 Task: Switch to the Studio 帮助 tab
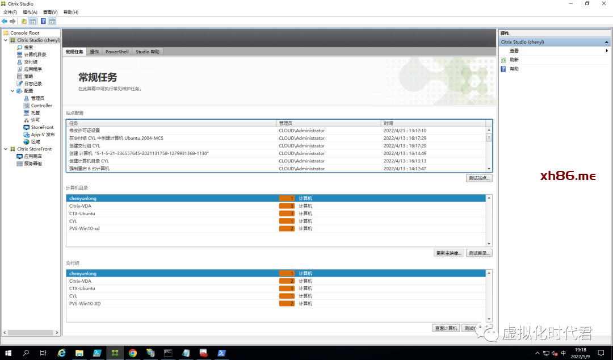click(x=148, y=52)
